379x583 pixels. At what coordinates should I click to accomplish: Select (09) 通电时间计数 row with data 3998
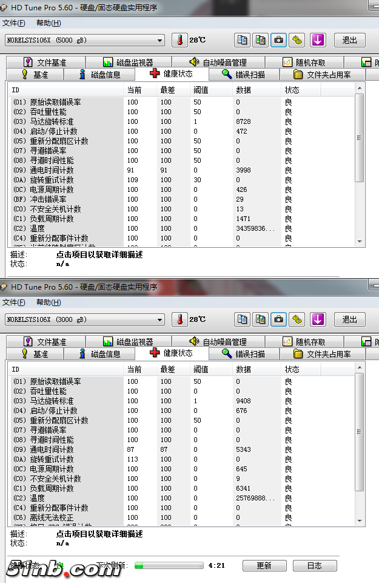[x=183, y=170]
